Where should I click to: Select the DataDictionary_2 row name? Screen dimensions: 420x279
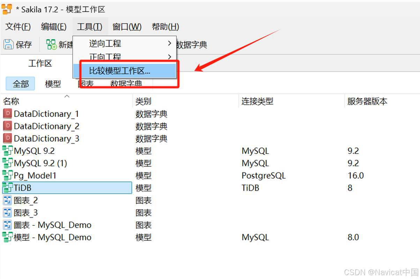[46, 126]
